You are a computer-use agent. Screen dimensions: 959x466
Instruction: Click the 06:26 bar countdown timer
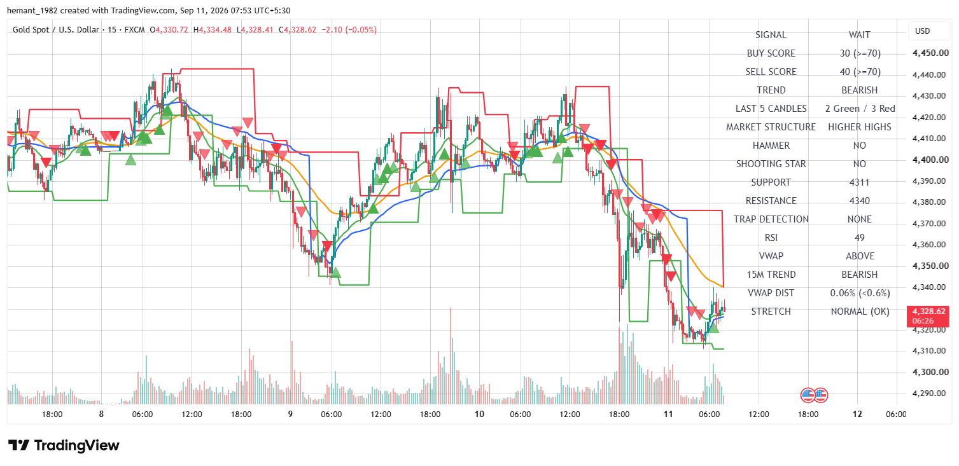[x=923, y=321]
